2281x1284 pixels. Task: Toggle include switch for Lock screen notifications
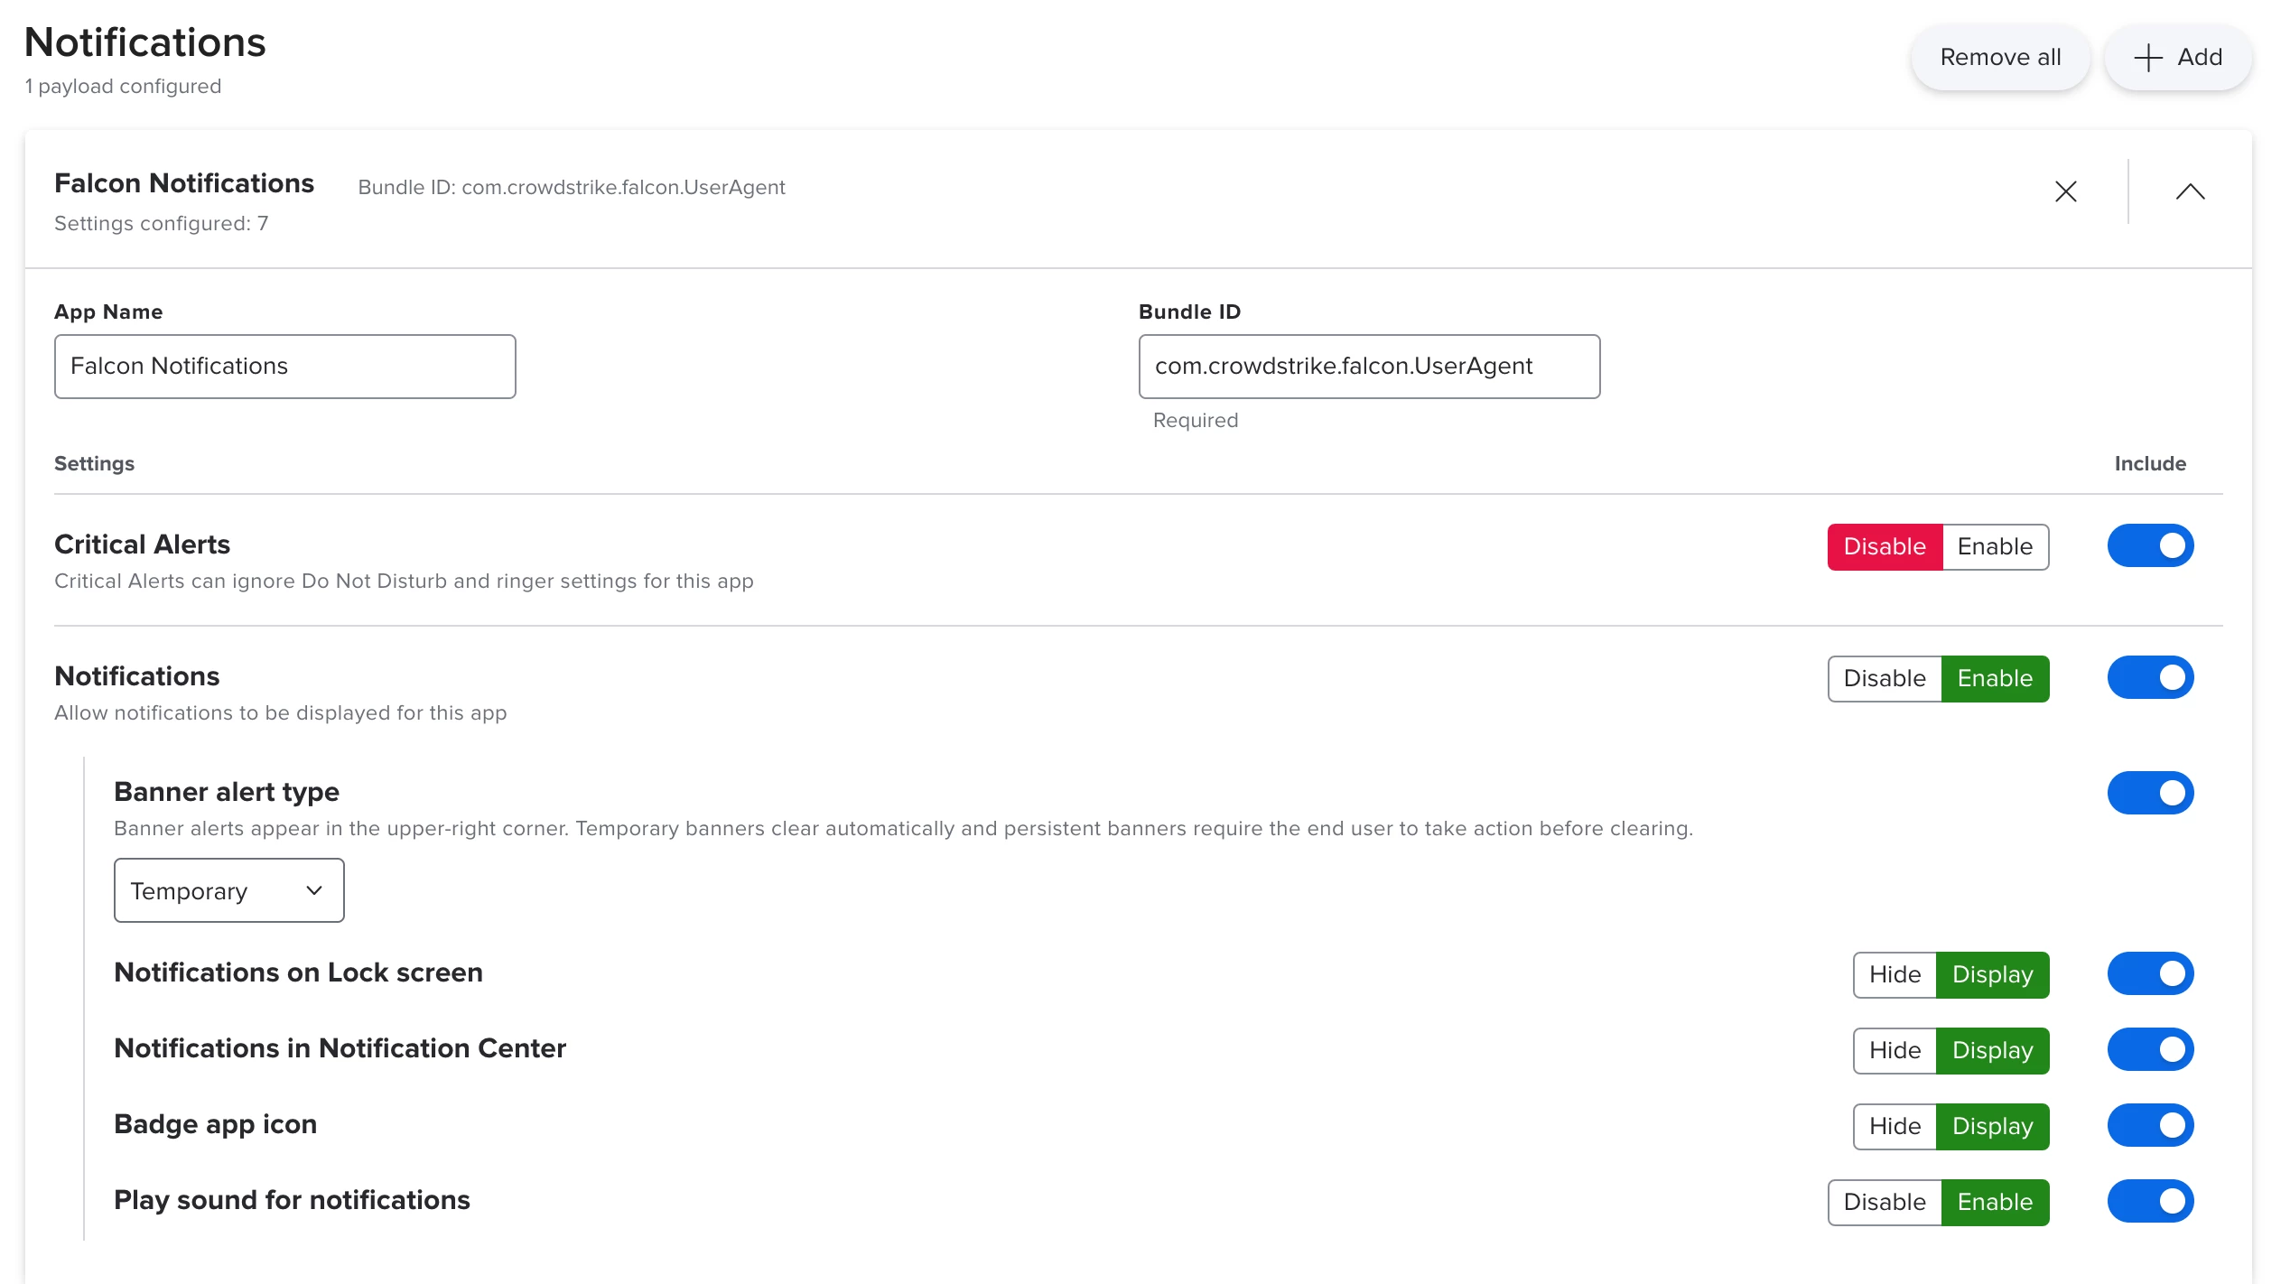click(x=2150, y=973)
